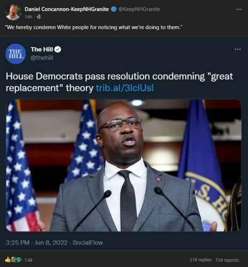Expand the embedded tweet's three-dot menu
Image resolution: width=248 pixels, height=267 pixels.
point(237,49)
